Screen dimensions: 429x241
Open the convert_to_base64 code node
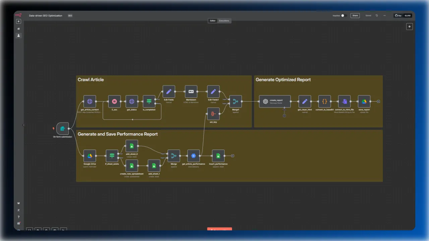click(x=324, y=101)
